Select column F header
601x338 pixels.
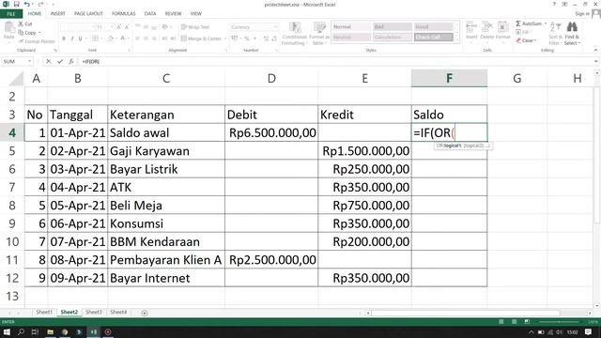coord(449,78)
